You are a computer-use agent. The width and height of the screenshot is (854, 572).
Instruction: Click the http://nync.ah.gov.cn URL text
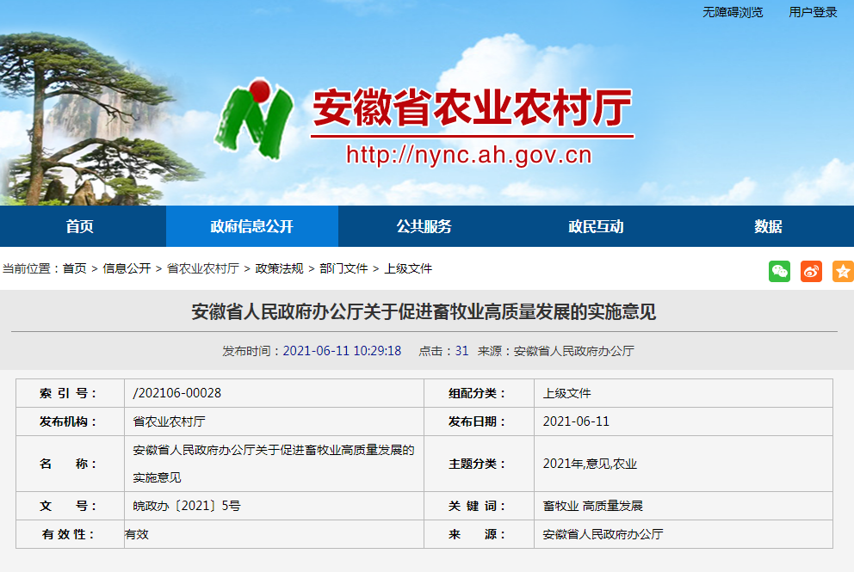pos(469,155)
